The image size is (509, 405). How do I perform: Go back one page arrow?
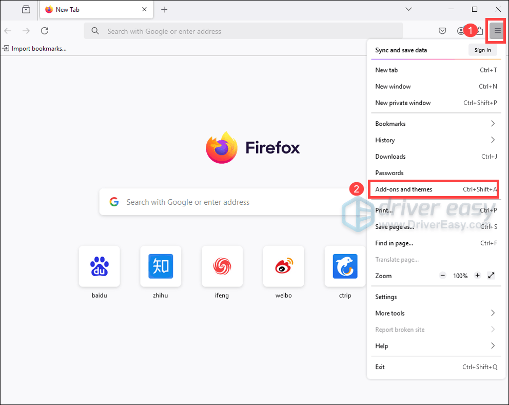(x=8, y=31)
